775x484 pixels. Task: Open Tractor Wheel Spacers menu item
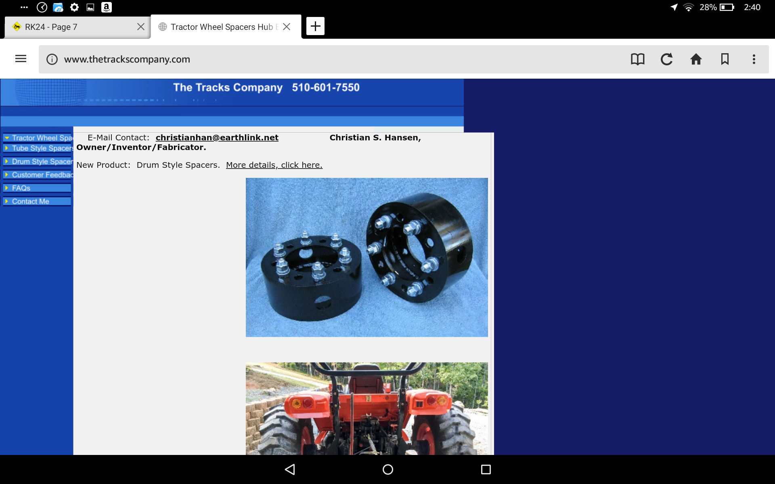coord(38,138)
